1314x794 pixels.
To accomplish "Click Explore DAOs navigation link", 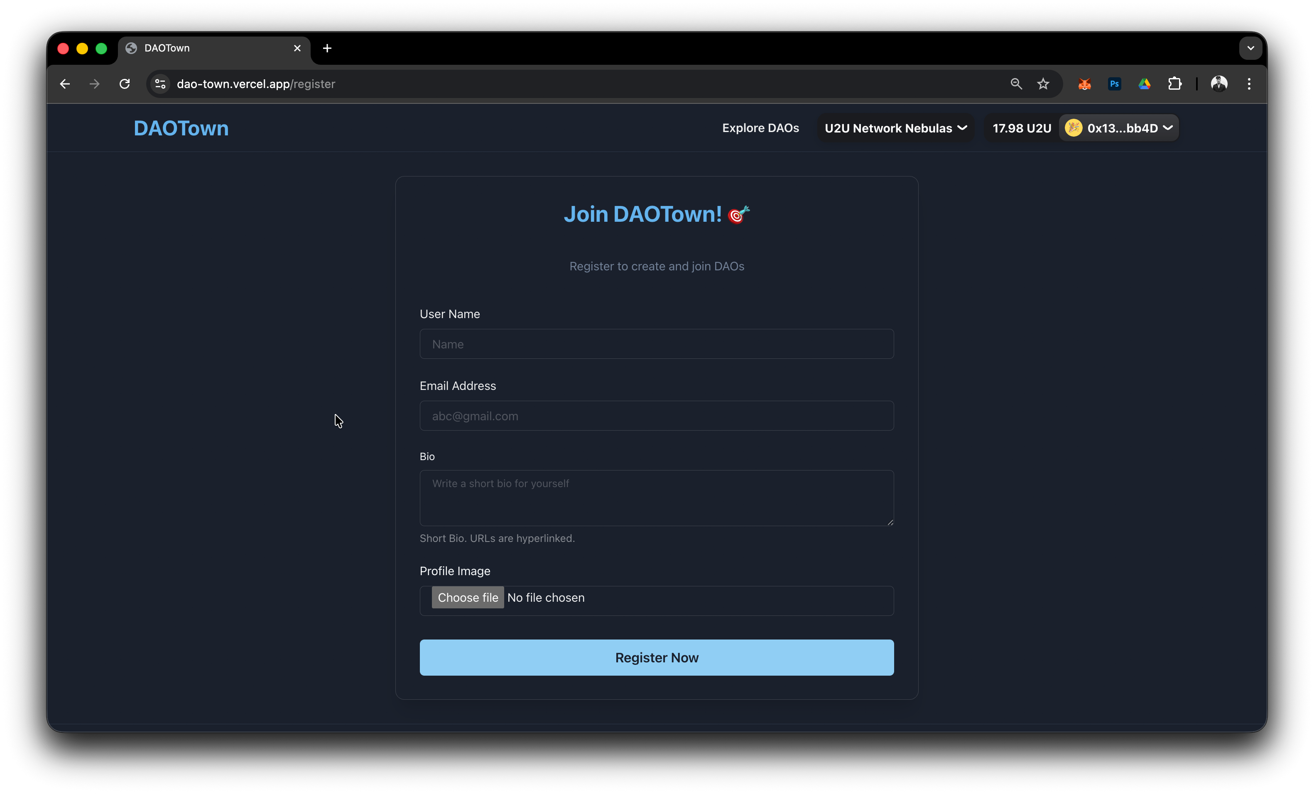I will tap(760, 128).
